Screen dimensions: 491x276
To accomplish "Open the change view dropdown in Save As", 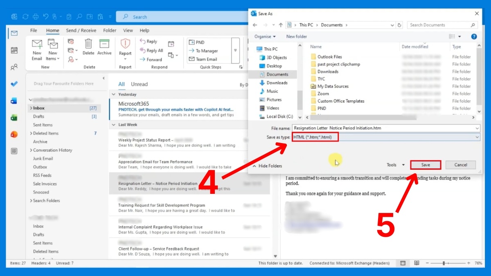I will (460, 36).
